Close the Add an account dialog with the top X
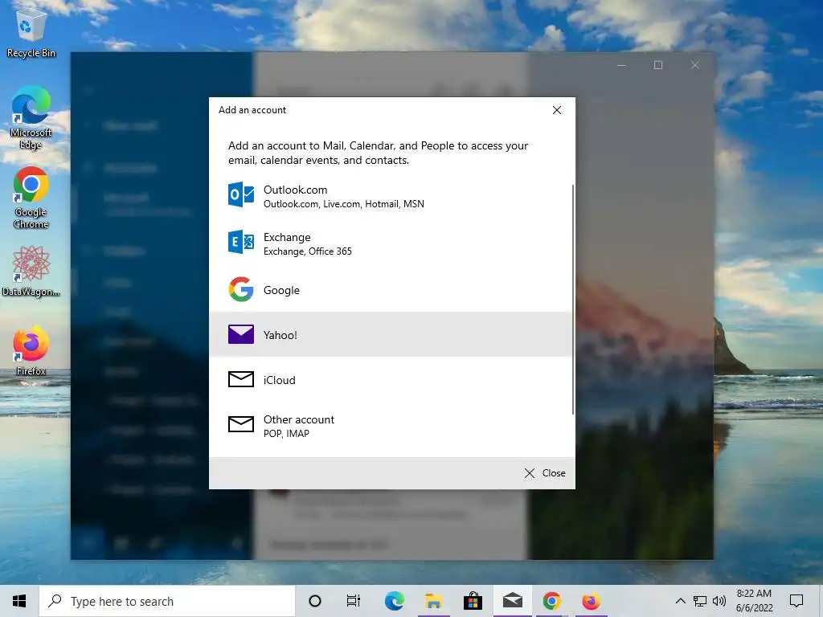 pos(557,110)
